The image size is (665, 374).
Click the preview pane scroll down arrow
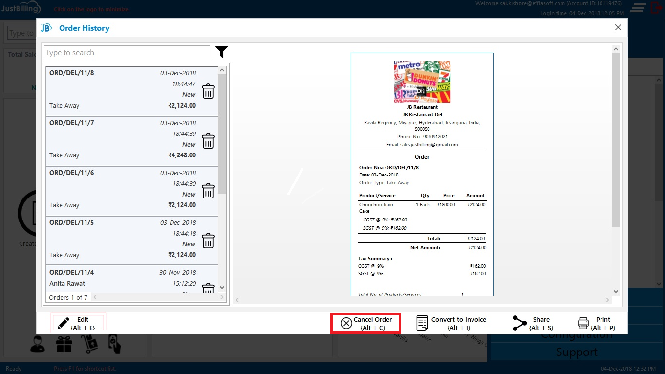tap(616, 291)
